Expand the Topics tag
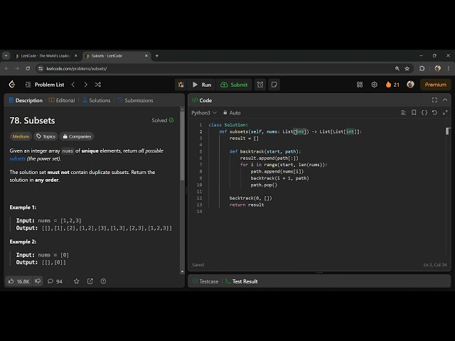The image size is (455, 341). [x=45, y=136]
